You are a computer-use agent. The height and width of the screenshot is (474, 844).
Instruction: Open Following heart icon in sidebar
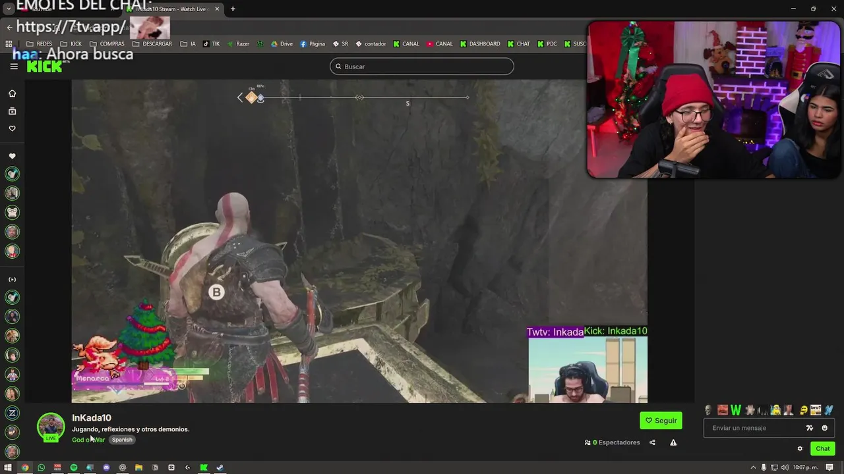(12, 128)
